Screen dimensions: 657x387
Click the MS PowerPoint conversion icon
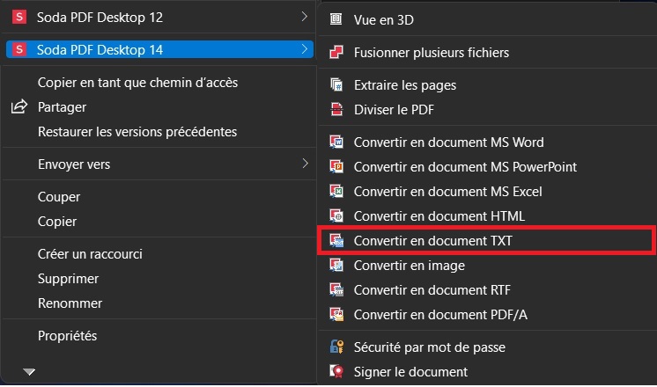tap(336, 167)
